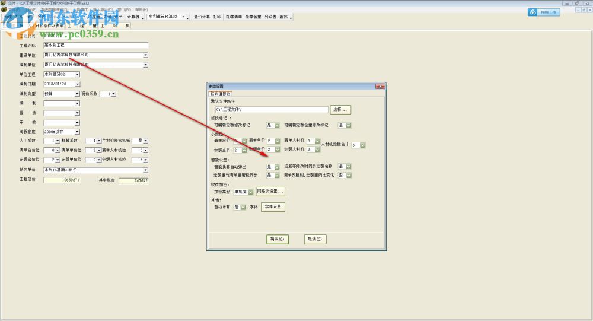This screenshot has height=321, width=593.
Task: Expand the 自动计算 dropdown
Action: point(243,207)
